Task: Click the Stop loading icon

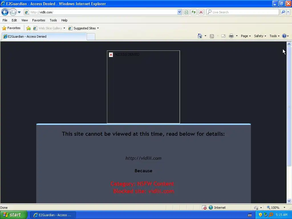Action: (201, 12)
